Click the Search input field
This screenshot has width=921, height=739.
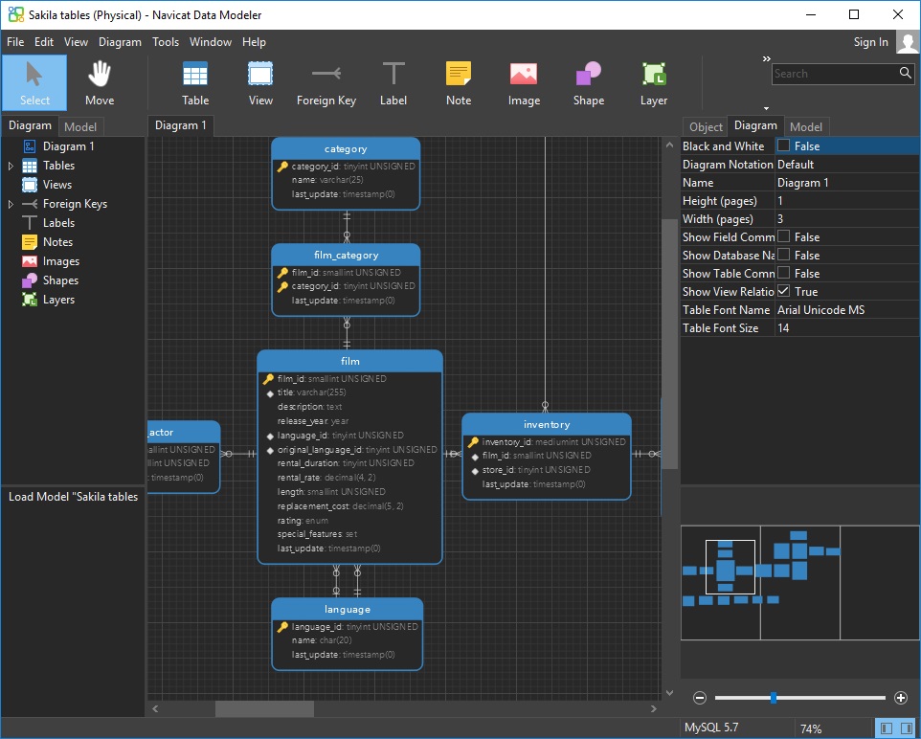(x=833, y=74)
